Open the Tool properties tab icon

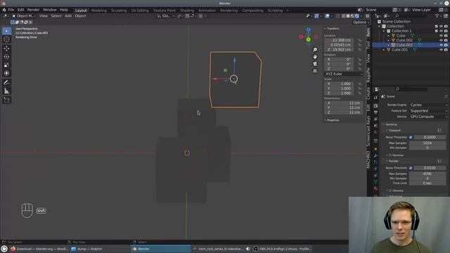(x=375, y=98)
